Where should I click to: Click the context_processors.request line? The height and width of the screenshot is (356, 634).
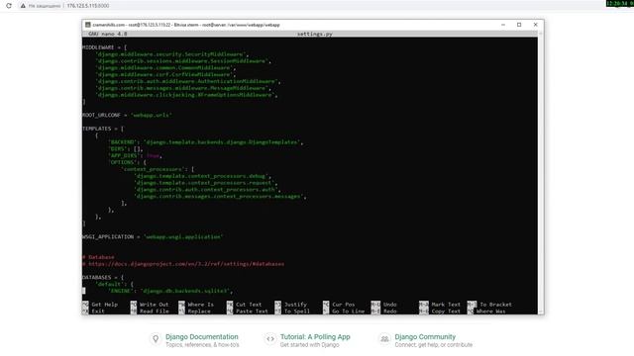click(206, 183)
